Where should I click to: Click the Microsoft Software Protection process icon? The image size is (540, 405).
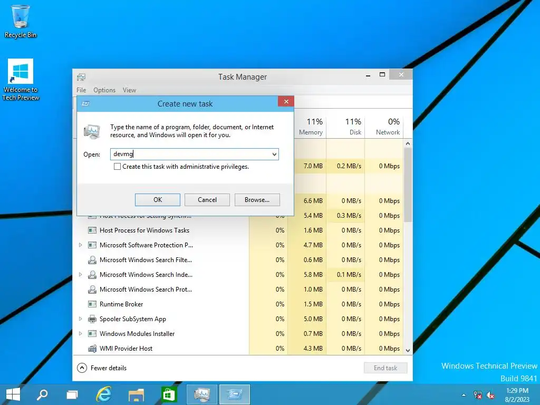(92, 245)
